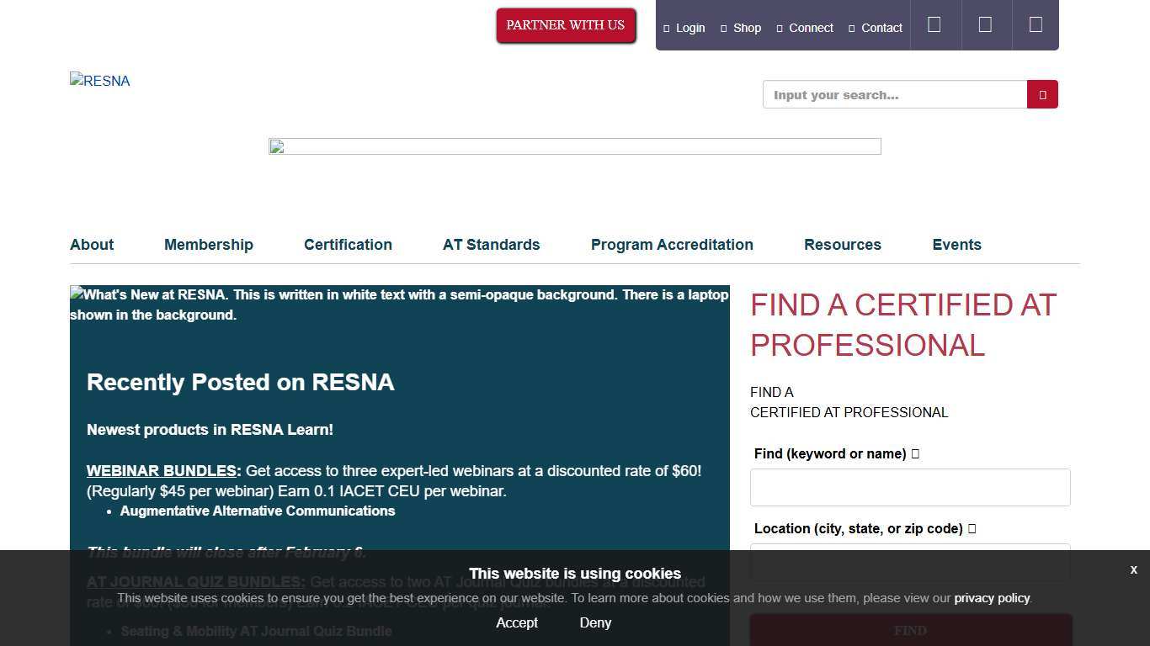The image size is (1150, 646).
Task: Close the cookie banner with x
Action: coord(1133,570)
